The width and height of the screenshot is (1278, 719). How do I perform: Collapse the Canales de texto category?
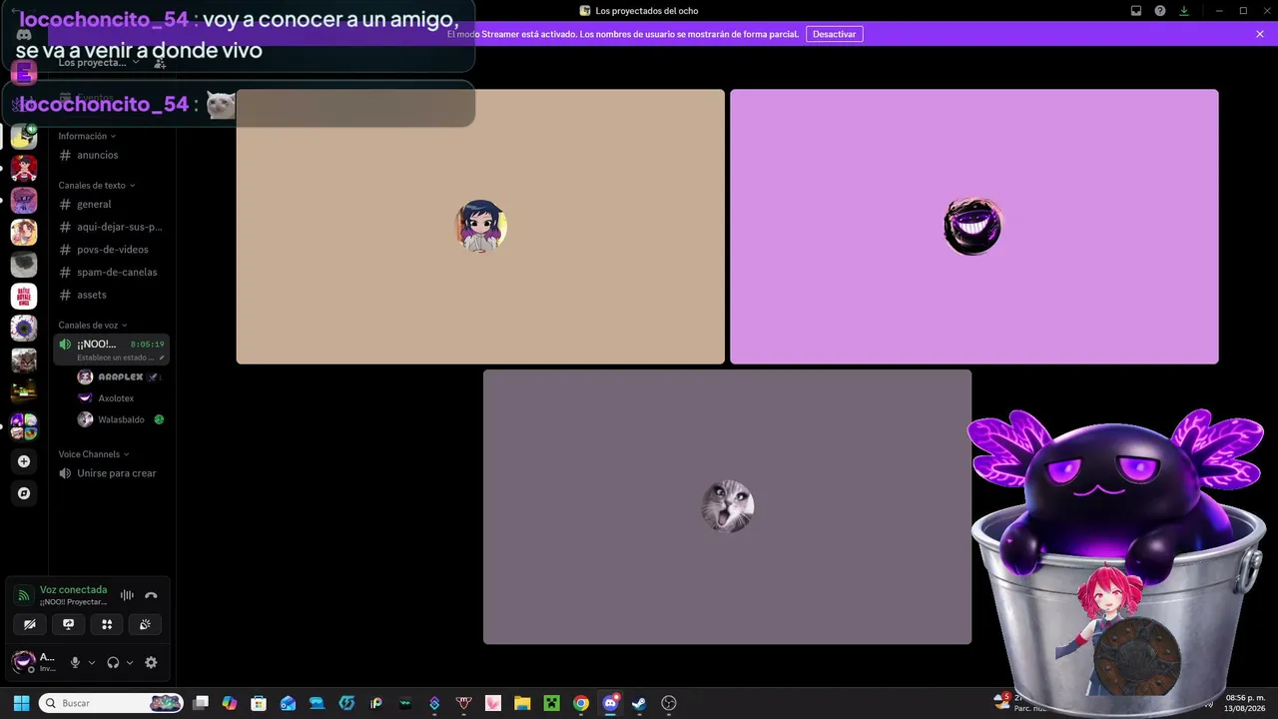(97, 185)
